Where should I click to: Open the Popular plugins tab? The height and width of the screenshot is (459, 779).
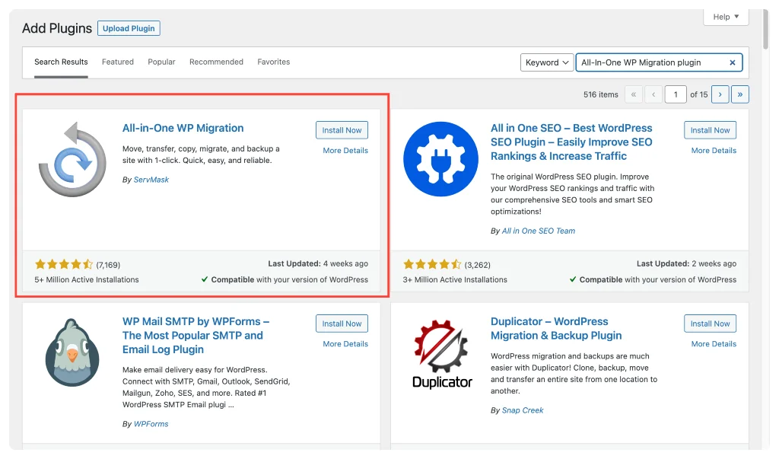[x=161, y=62]
